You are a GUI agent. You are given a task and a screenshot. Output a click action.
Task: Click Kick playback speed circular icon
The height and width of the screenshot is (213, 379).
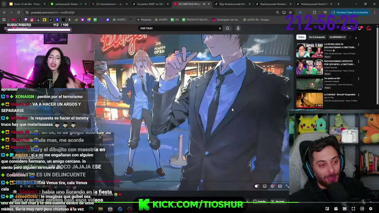362,209
